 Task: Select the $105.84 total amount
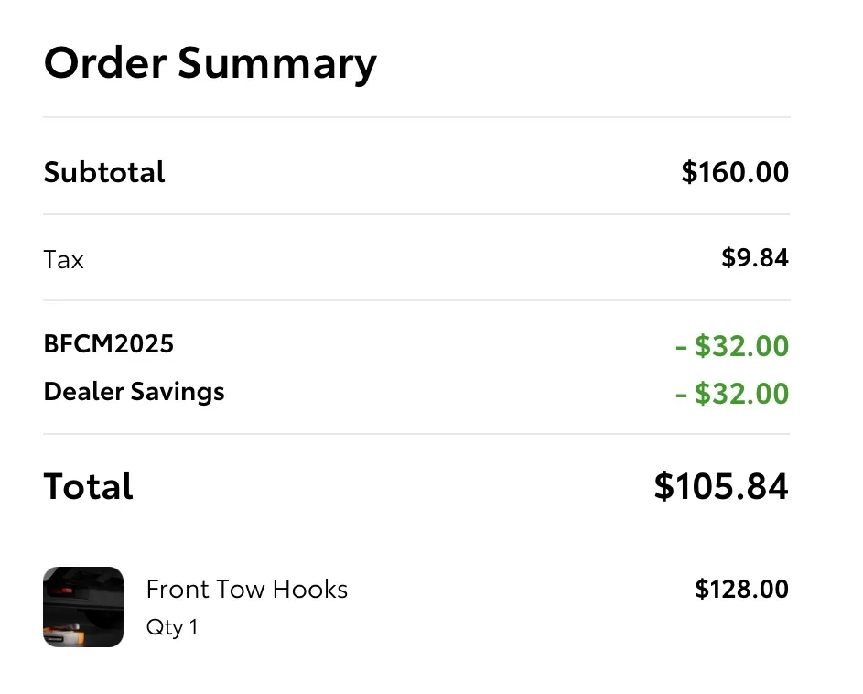tap(720, 486)
